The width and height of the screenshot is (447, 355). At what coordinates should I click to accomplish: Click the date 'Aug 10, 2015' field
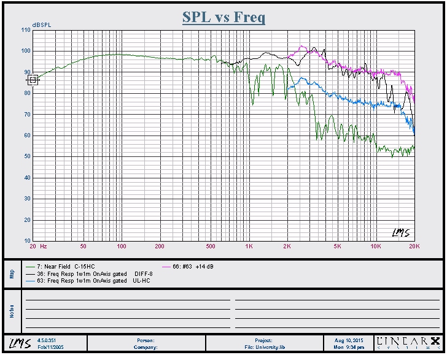coord(348,340)
